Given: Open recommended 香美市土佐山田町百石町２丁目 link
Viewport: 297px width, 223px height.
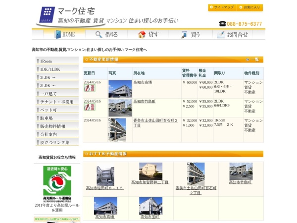Looking at the screenshot, I should point(196,191).
